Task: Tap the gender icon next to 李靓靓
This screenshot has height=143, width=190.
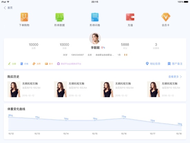Action: [x=103, y=48]
